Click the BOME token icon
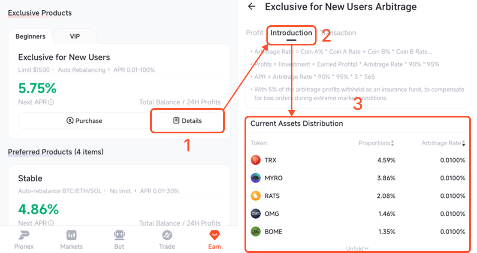The width and height of the screenshot is (477, 253). coord(256,232)
